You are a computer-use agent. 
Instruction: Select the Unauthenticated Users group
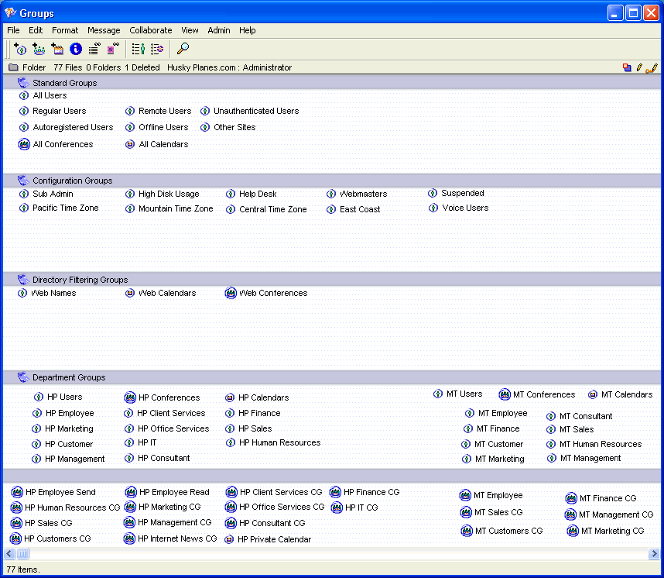click(x=255, y=111)
